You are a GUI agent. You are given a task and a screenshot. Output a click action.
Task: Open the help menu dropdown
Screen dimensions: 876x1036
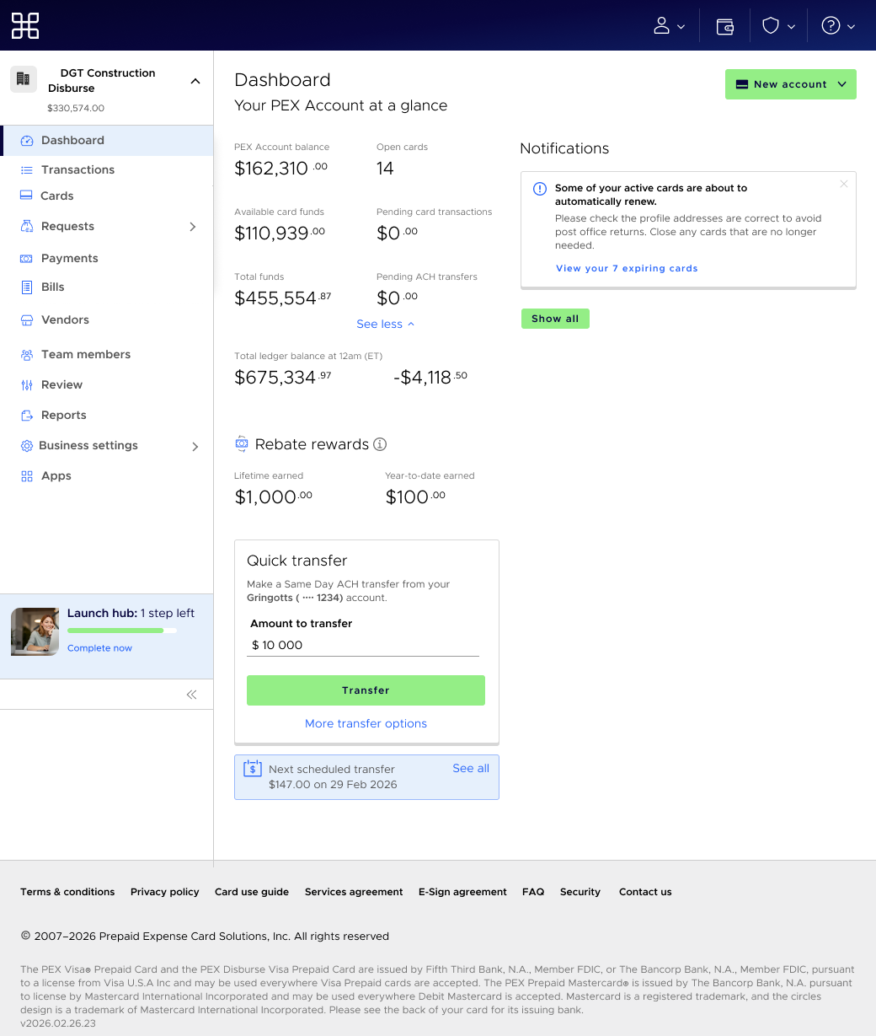(x=838, y=26)
